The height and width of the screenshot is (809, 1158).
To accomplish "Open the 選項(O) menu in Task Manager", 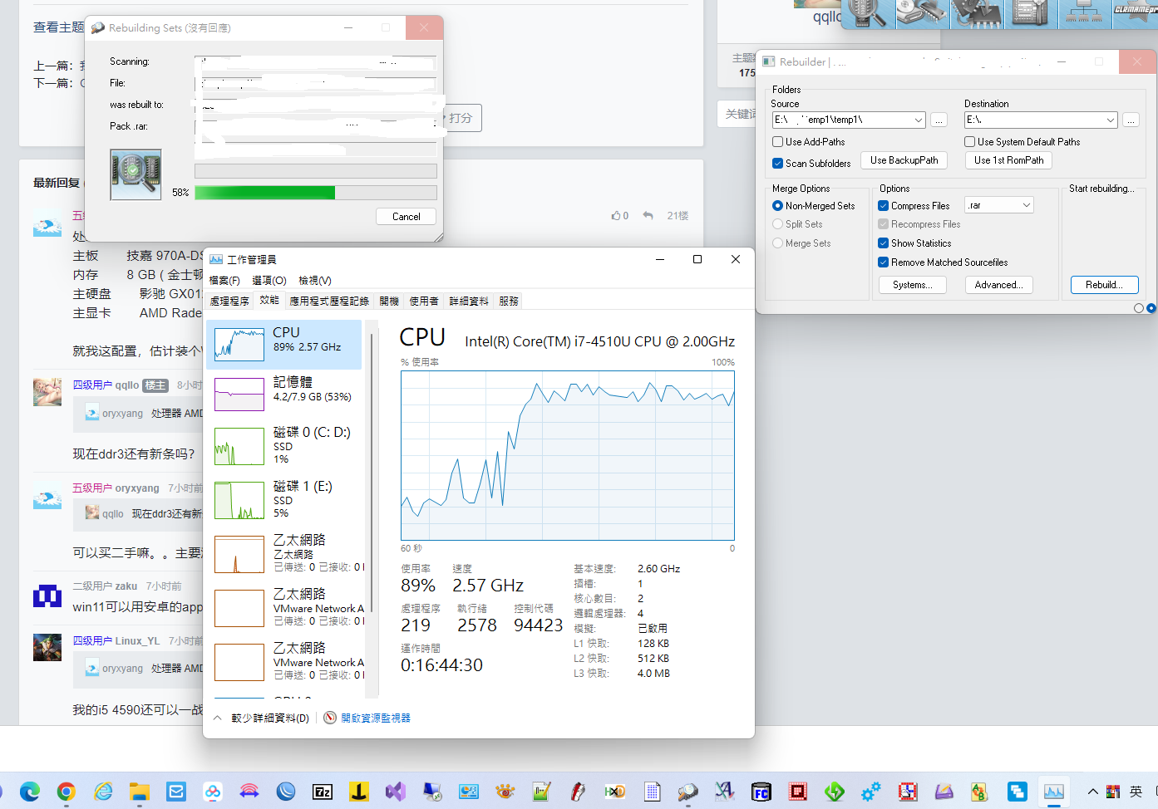I will [269, 281].
